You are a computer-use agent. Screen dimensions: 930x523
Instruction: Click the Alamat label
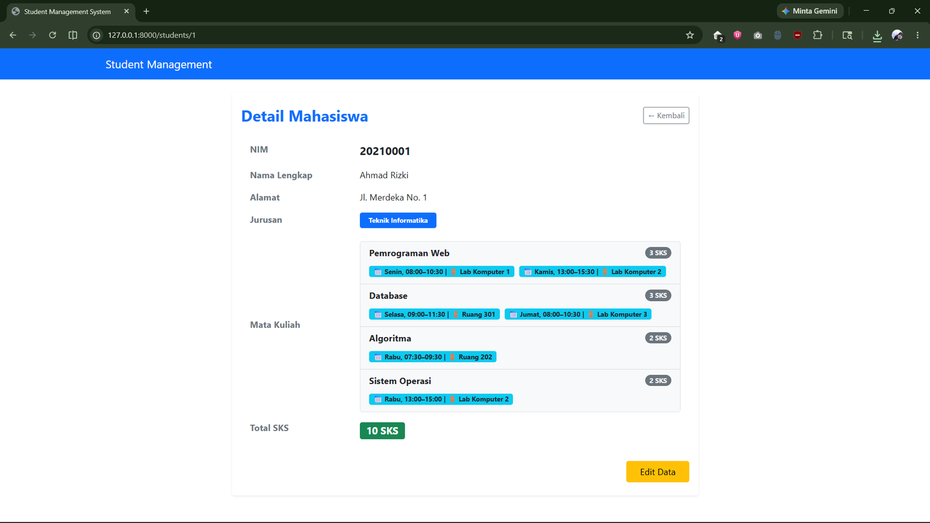[x=264, y=198]
